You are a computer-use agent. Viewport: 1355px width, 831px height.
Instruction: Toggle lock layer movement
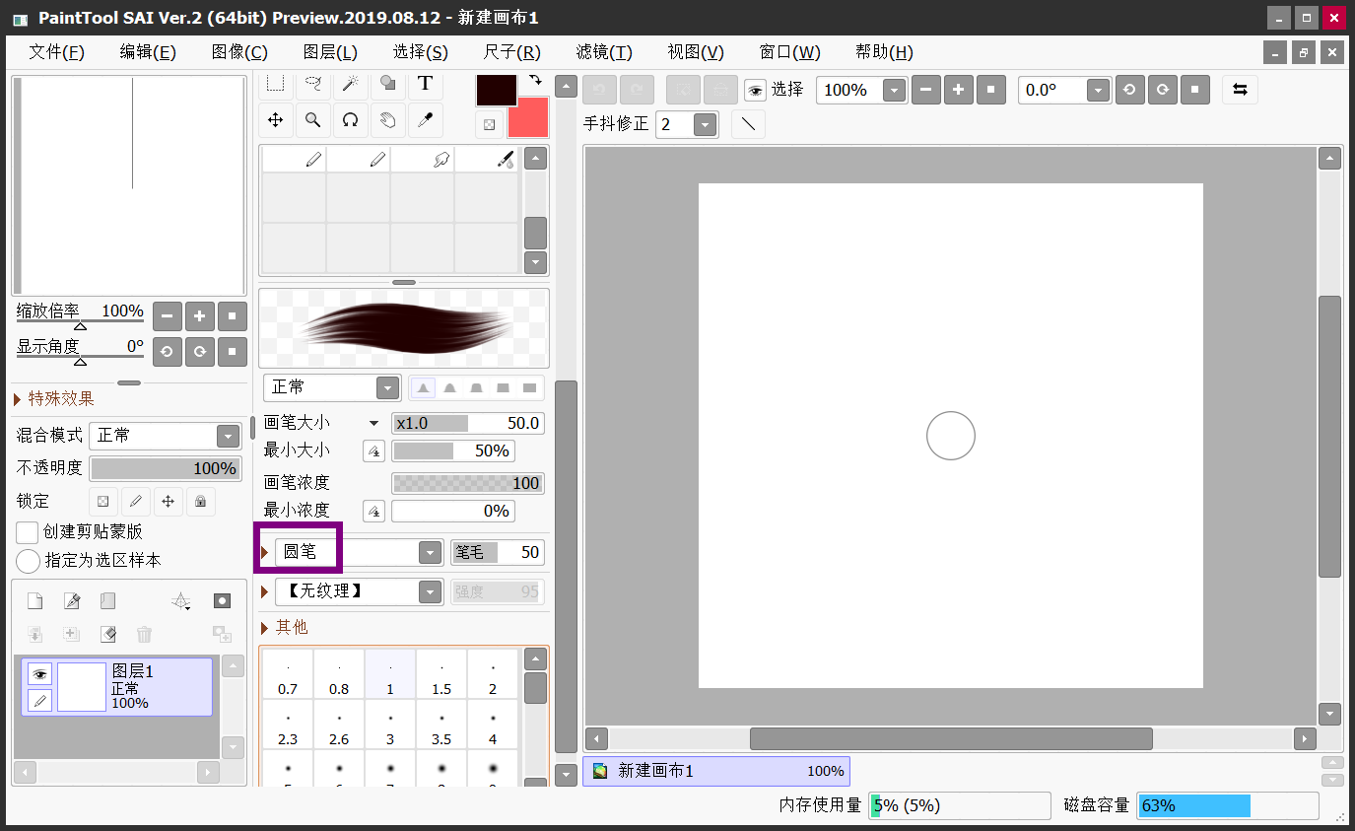(168, 501)
